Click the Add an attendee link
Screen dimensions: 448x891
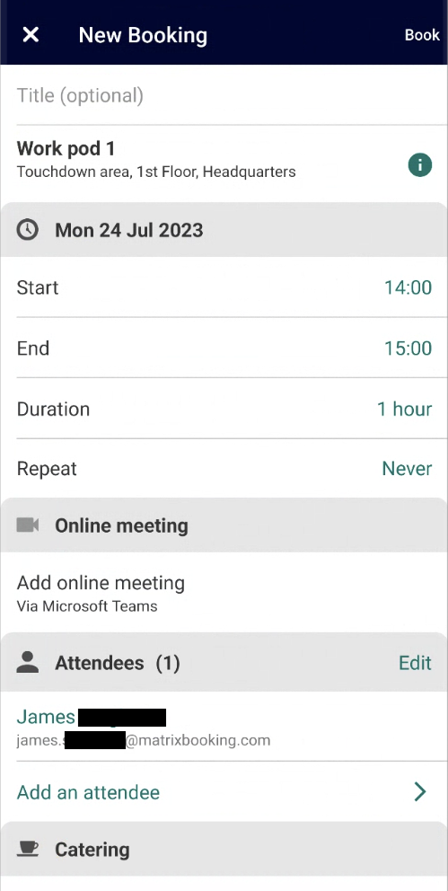pyautogui.click(x=88, y=792)
